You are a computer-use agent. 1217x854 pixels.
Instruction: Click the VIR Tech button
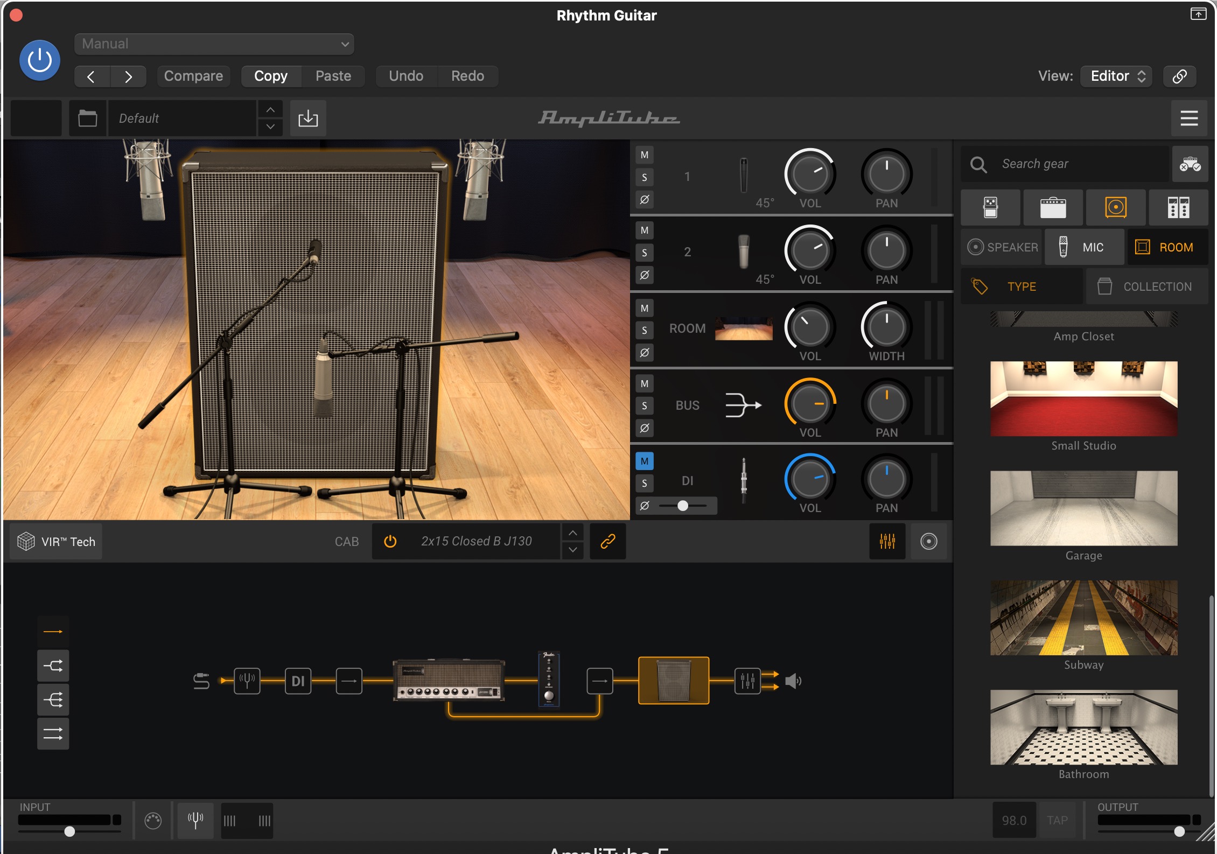point(57,542)
